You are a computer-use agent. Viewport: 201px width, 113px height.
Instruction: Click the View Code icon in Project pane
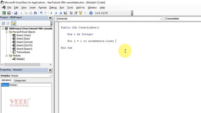click(x=3, y=23)
